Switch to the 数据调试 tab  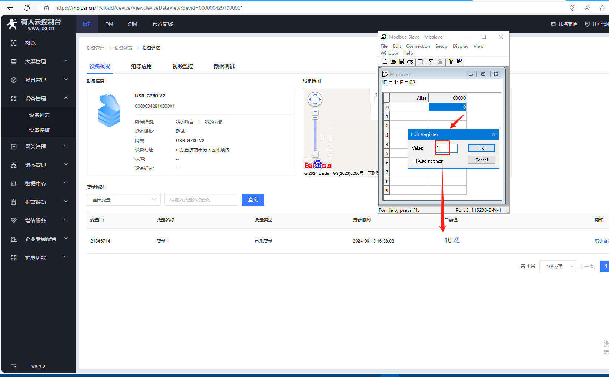coord(224,66)
